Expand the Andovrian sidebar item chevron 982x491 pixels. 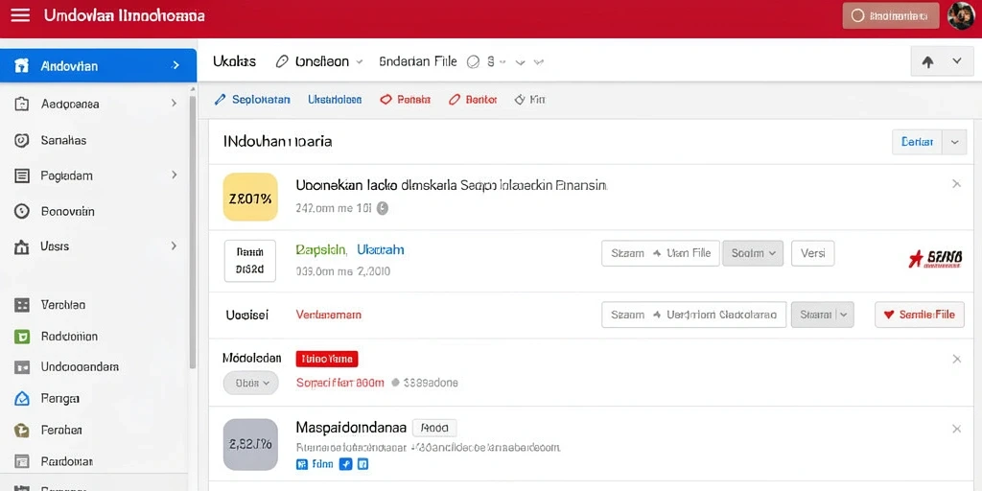tap(175, 65)
